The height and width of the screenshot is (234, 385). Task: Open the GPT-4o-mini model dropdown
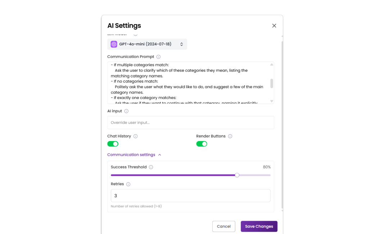click(147, 44)
